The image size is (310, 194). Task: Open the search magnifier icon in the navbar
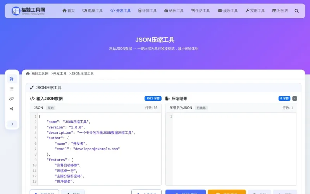[296, 11]
